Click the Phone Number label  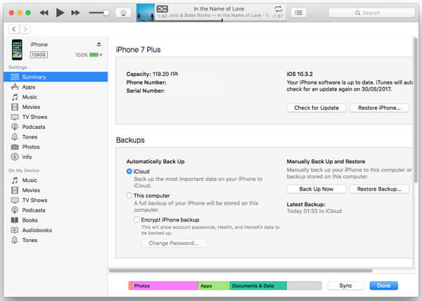(146, 82)
